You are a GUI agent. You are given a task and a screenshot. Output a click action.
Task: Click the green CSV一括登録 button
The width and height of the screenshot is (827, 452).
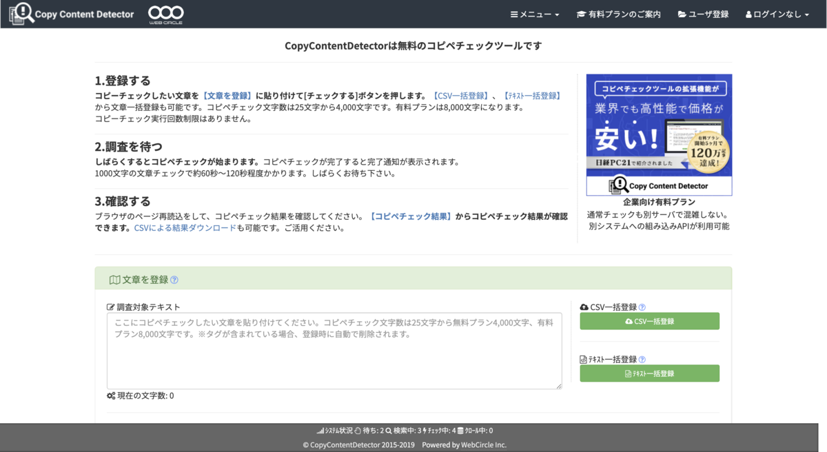pyautogui.click(x=649, y=321)
